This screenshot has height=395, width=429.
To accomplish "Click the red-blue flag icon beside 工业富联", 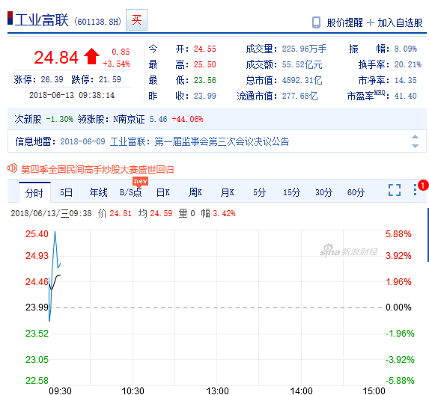I will coord(10,18).
